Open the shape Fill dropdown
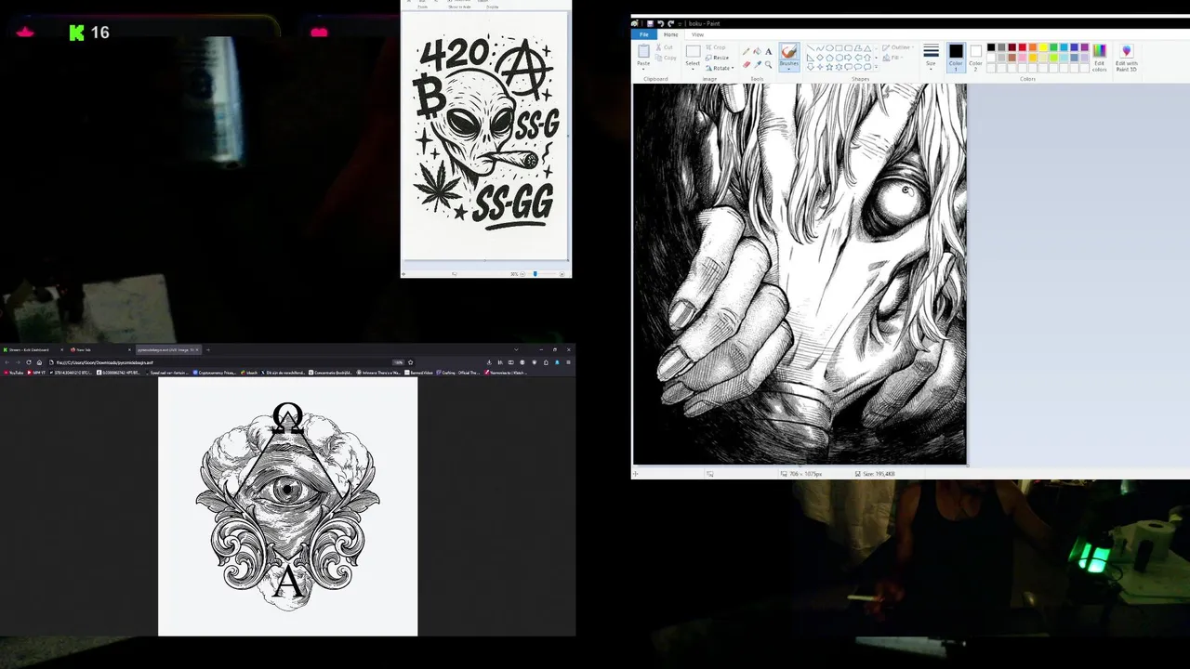The height and width of the screenshot is (669, 1190). click(x=892, y=58)
